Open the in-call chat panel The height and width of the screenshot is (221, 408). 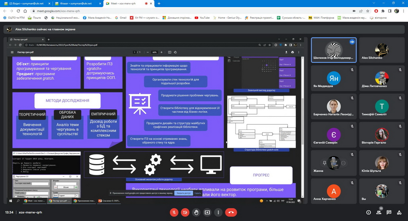click(x=390, y=213)
